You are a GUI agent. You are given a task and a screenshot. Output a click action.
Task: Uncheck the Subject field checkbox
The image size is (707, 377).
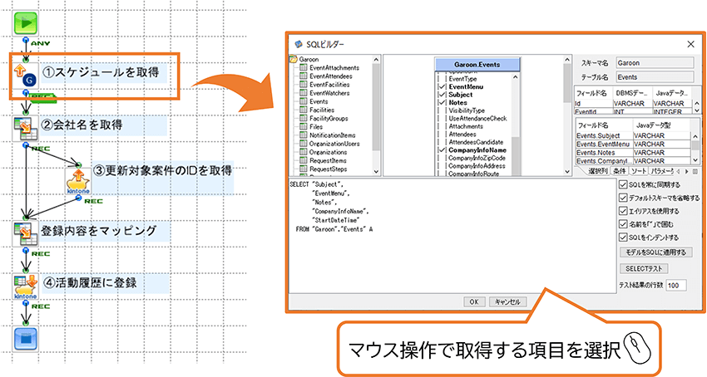(x=442, y=95)
